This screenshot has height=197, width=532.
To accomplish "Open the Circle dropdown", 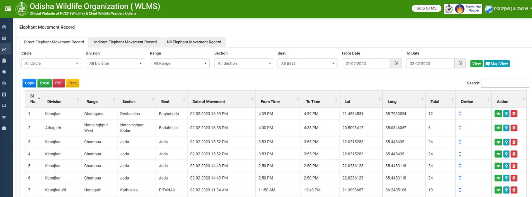I will coord(51,63).
